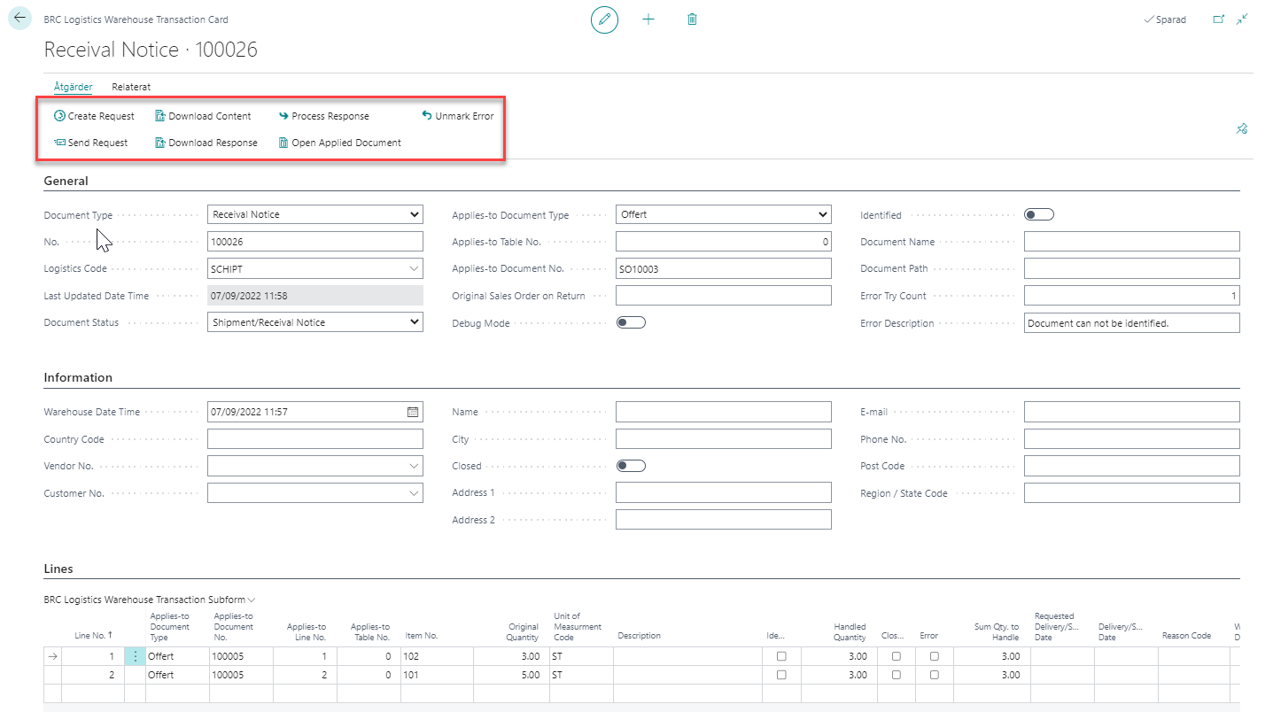Click the pin action bar icon
Screen dimensions: 1273x712
[1241, 129]
